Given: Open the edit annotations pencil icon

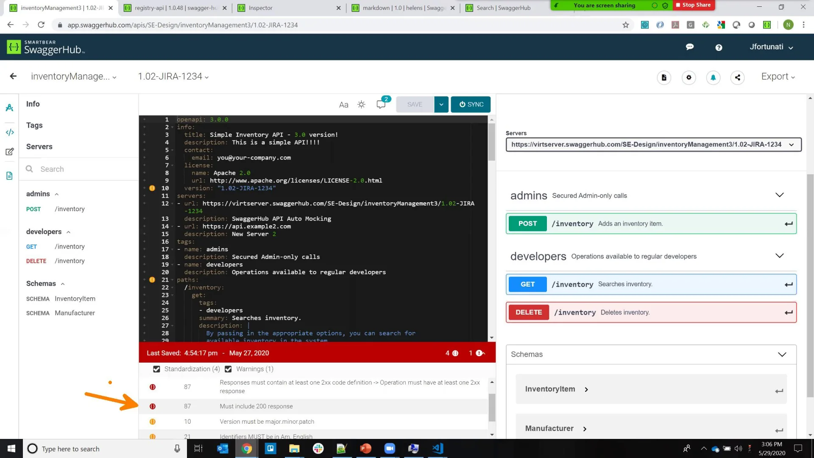Looking at the screenshot, I should click(x=9, y=151).
